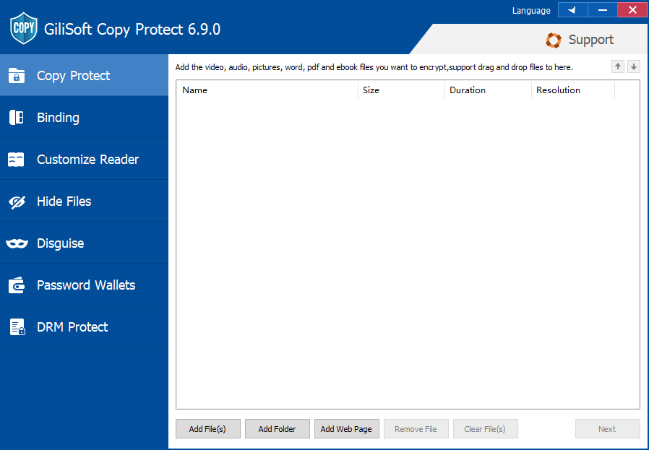Click the Password Wallets wallet icon

(17, 285)
